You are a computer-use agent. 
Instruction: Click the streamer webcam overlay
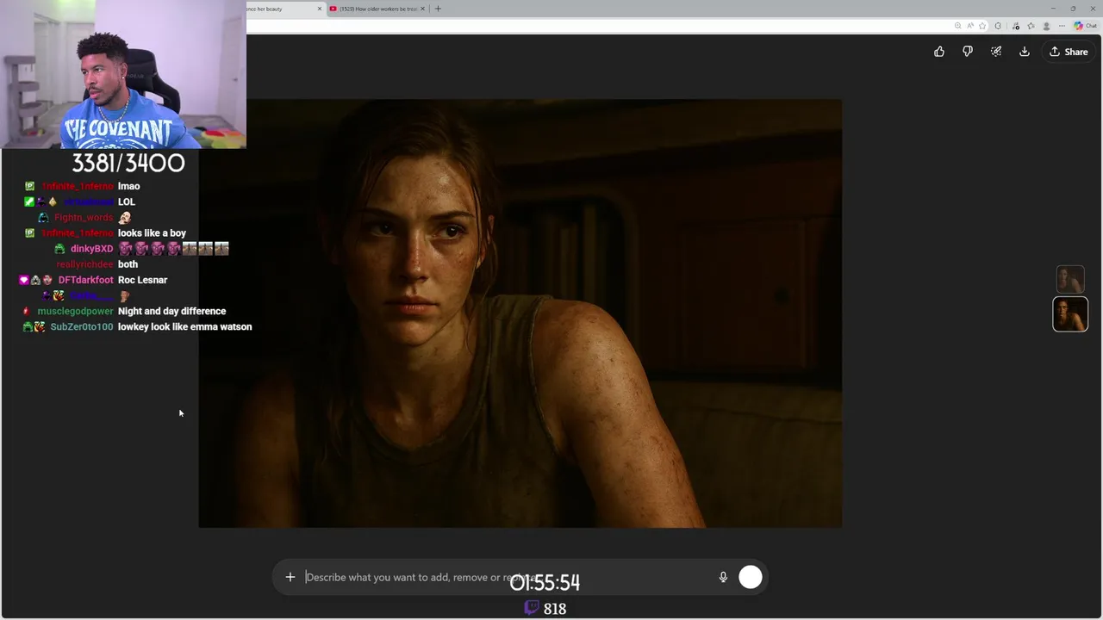coord(123,74)
